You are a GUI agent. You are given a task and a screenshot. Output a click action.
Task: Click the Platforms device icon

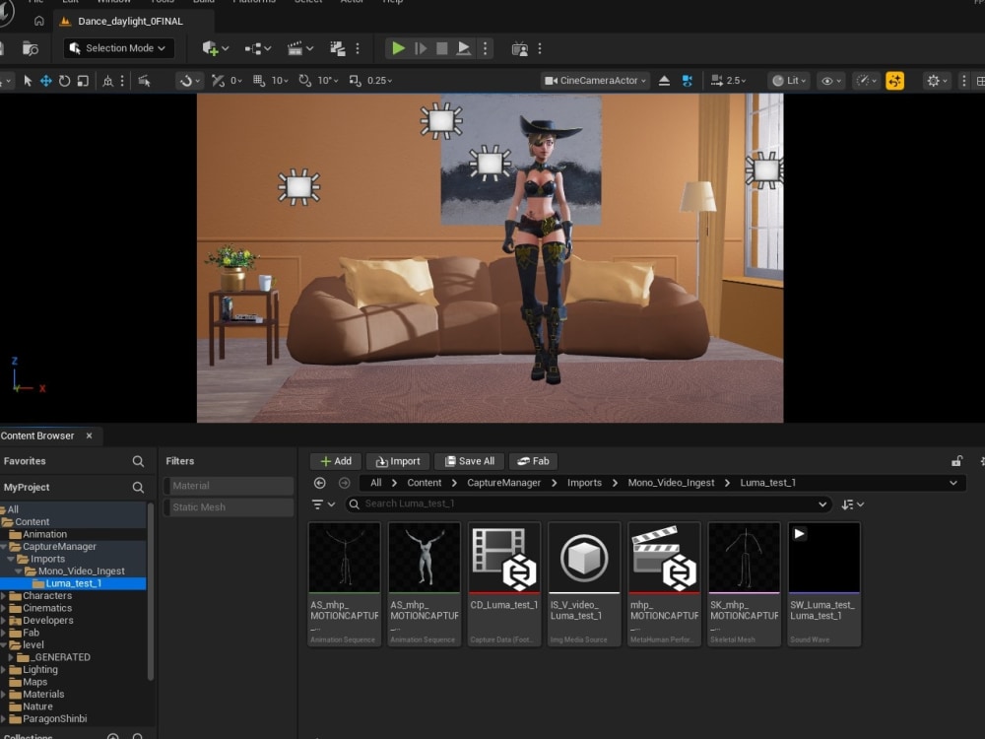tap(519, 48)
